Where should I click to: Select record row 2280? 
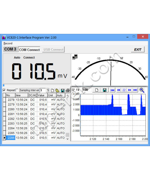pyautogui.click(x=34, y=109)
